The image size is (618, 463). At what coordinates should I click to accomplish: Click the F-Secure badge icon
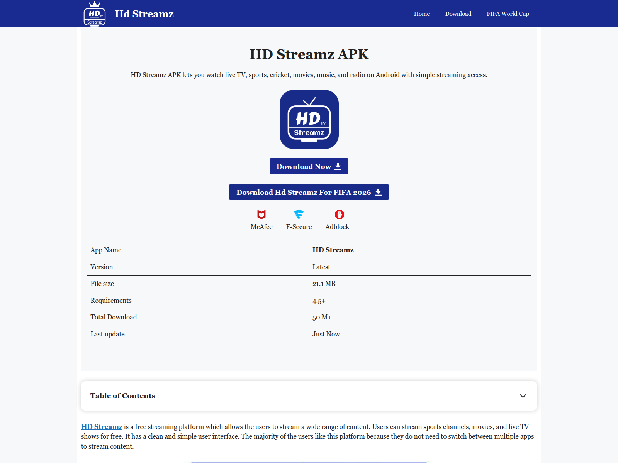[299, 215]
